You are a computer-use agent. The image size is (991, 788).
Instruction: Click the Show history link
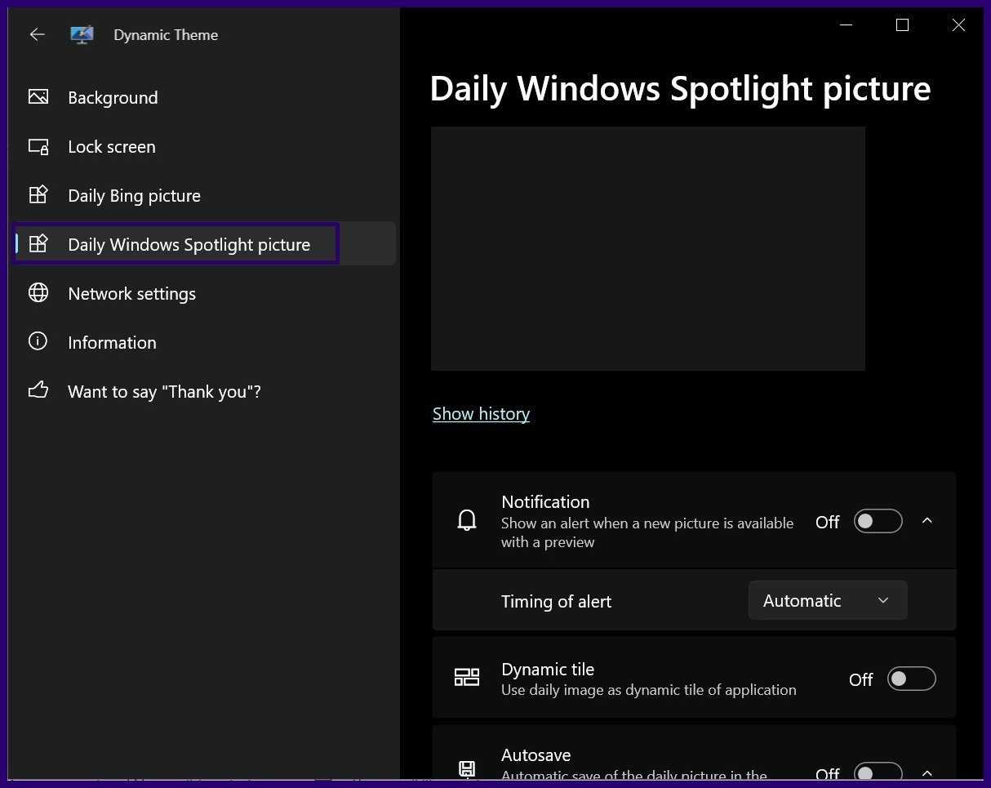481,414
